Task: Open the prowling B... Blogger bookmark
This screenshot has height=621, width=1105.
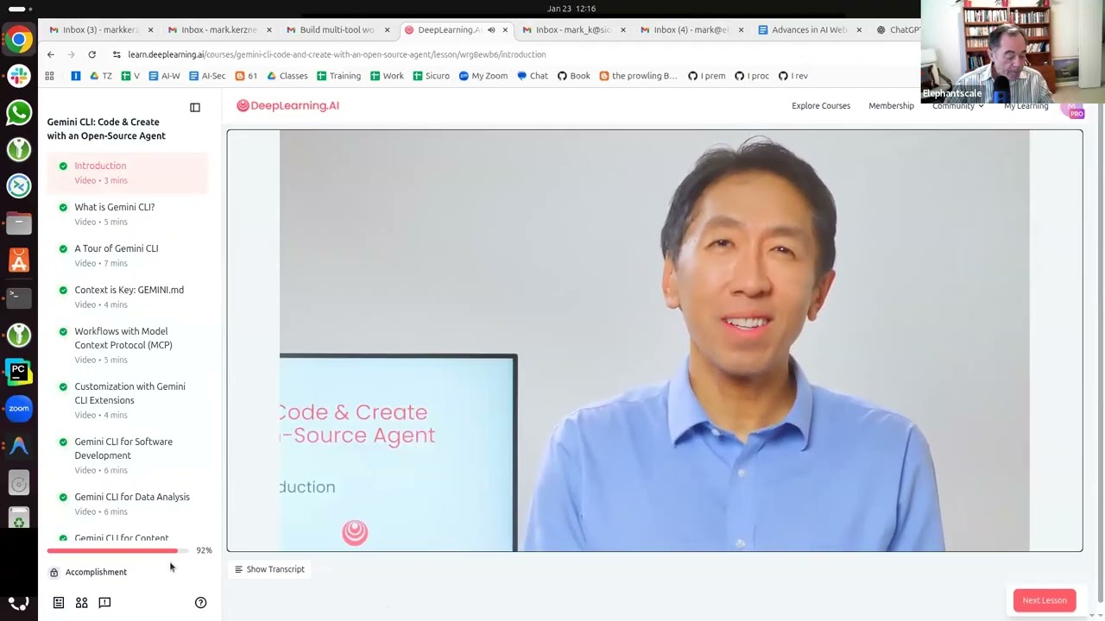Action: tap(638, 76)
